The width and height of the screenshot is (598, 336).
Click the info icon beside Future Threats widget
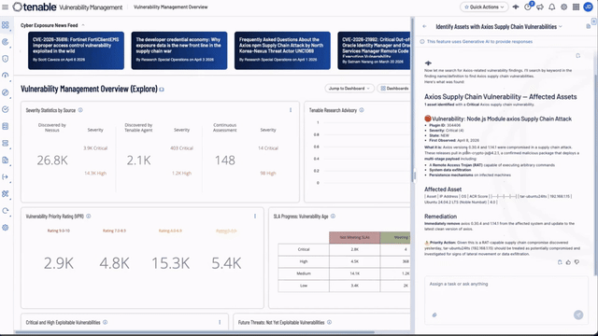(x=329, y=322)
